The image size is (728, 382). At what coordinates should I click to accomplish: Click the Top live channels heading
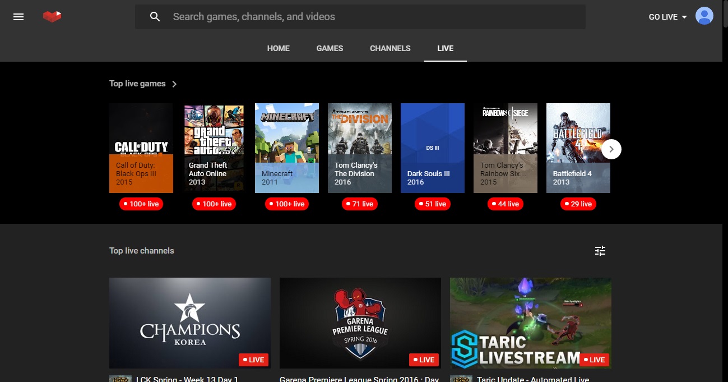(142, 251)
